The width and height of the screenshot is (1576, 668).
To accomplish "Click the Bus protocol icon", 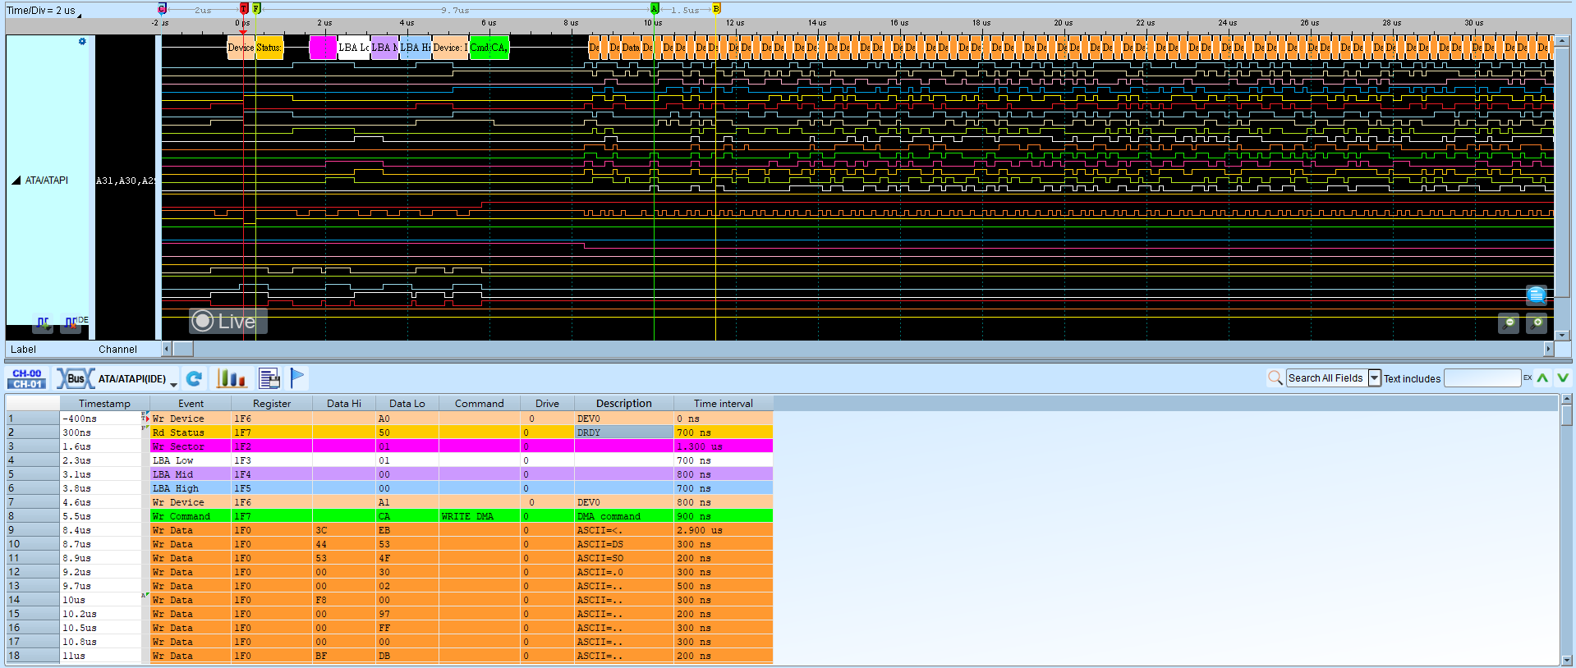I will pos(75,378).
